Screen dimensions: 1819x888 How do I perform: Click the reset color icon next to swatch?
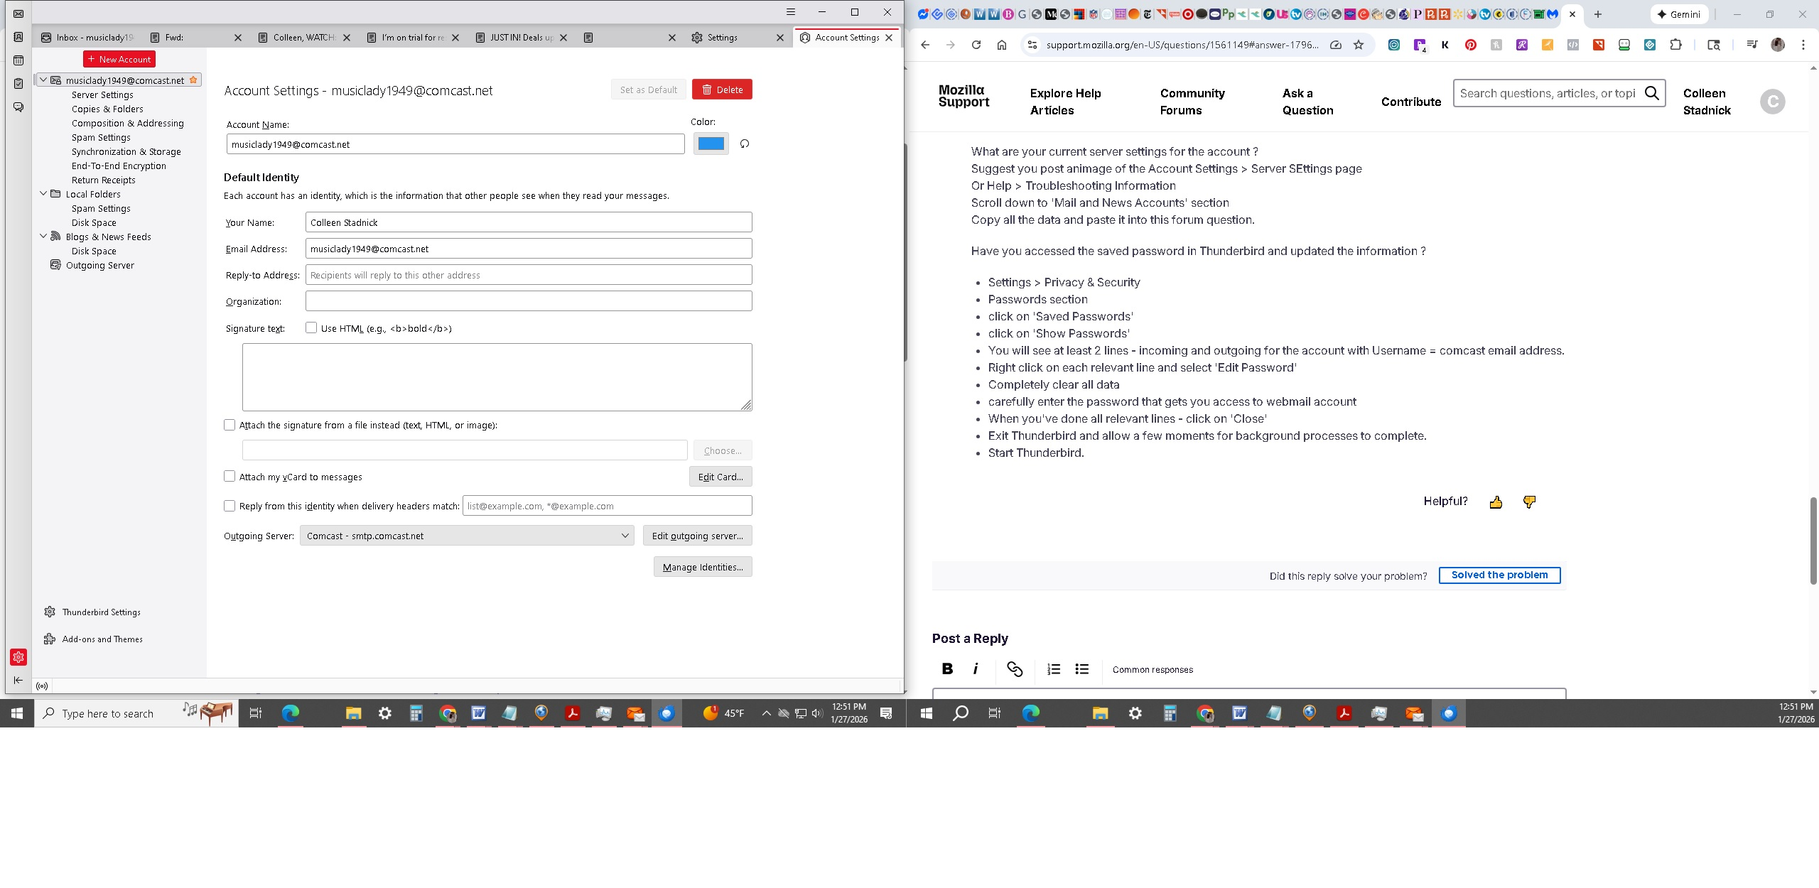(744, 144)
